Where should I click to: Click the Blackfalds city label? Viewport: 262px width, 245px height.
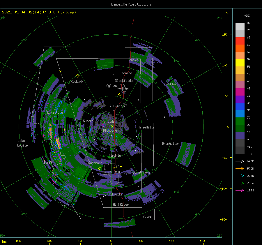click(124, 81)
